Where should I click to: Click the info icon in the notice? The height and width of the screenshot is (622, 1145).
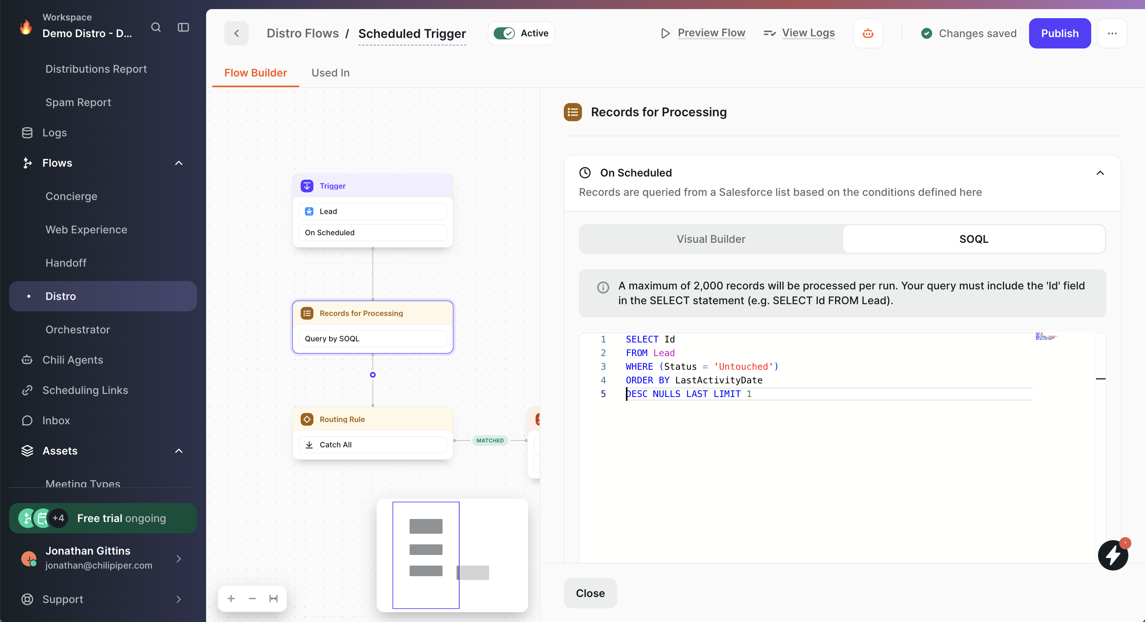(603, 288)
